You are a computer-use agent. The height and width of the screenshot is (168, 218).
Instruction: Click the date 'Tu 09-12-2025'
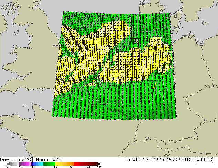coord(144,160)
